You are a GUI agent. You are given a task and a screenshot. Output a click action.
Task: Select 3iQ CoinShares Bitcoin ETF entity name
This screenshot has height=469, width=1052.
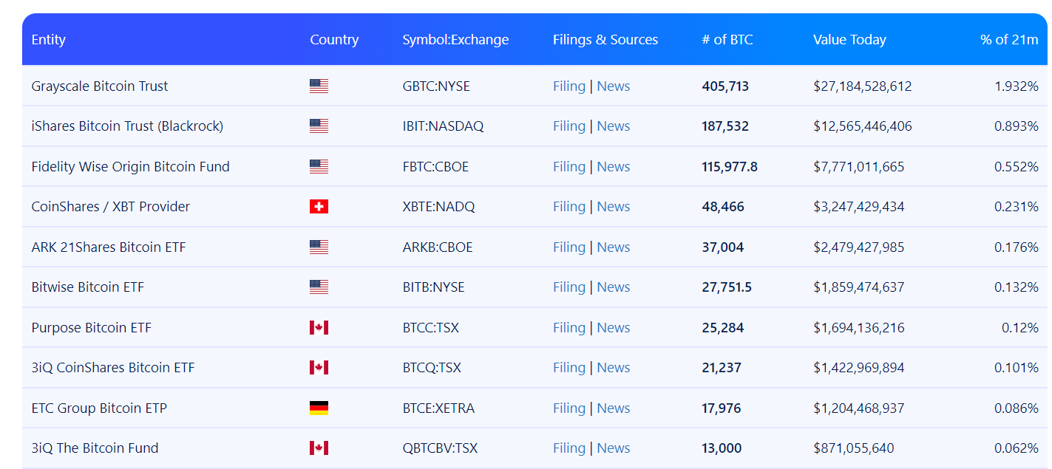[113, 368]
